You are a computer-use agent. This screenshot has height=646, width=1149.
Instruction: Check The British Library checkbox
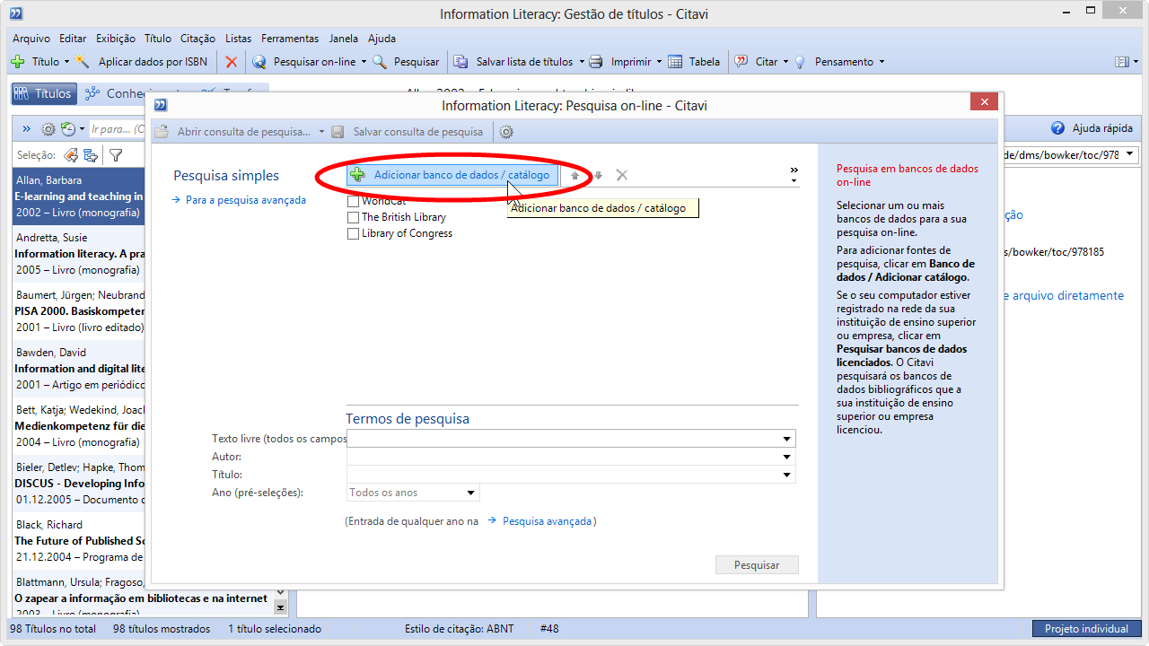[353, 217]
